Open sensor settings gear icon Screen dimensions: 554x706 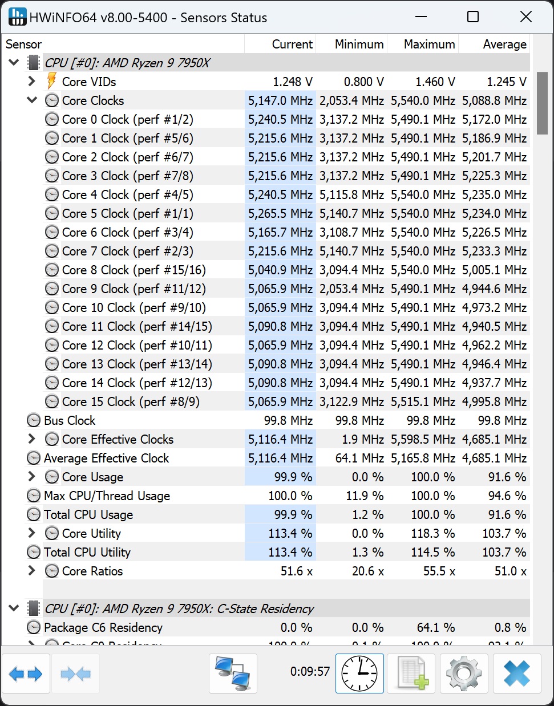tap(463, 673)
